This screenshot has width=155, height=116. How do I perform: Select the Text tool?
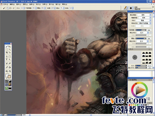[7, 59]
